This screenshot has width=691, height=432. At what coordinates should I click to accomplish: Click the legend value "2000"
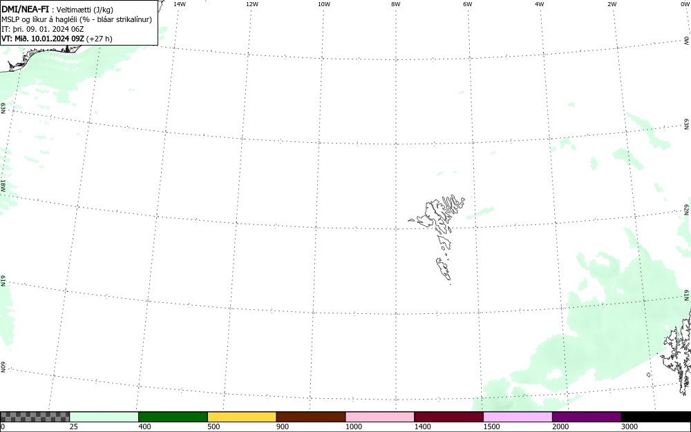pos(560,426)
